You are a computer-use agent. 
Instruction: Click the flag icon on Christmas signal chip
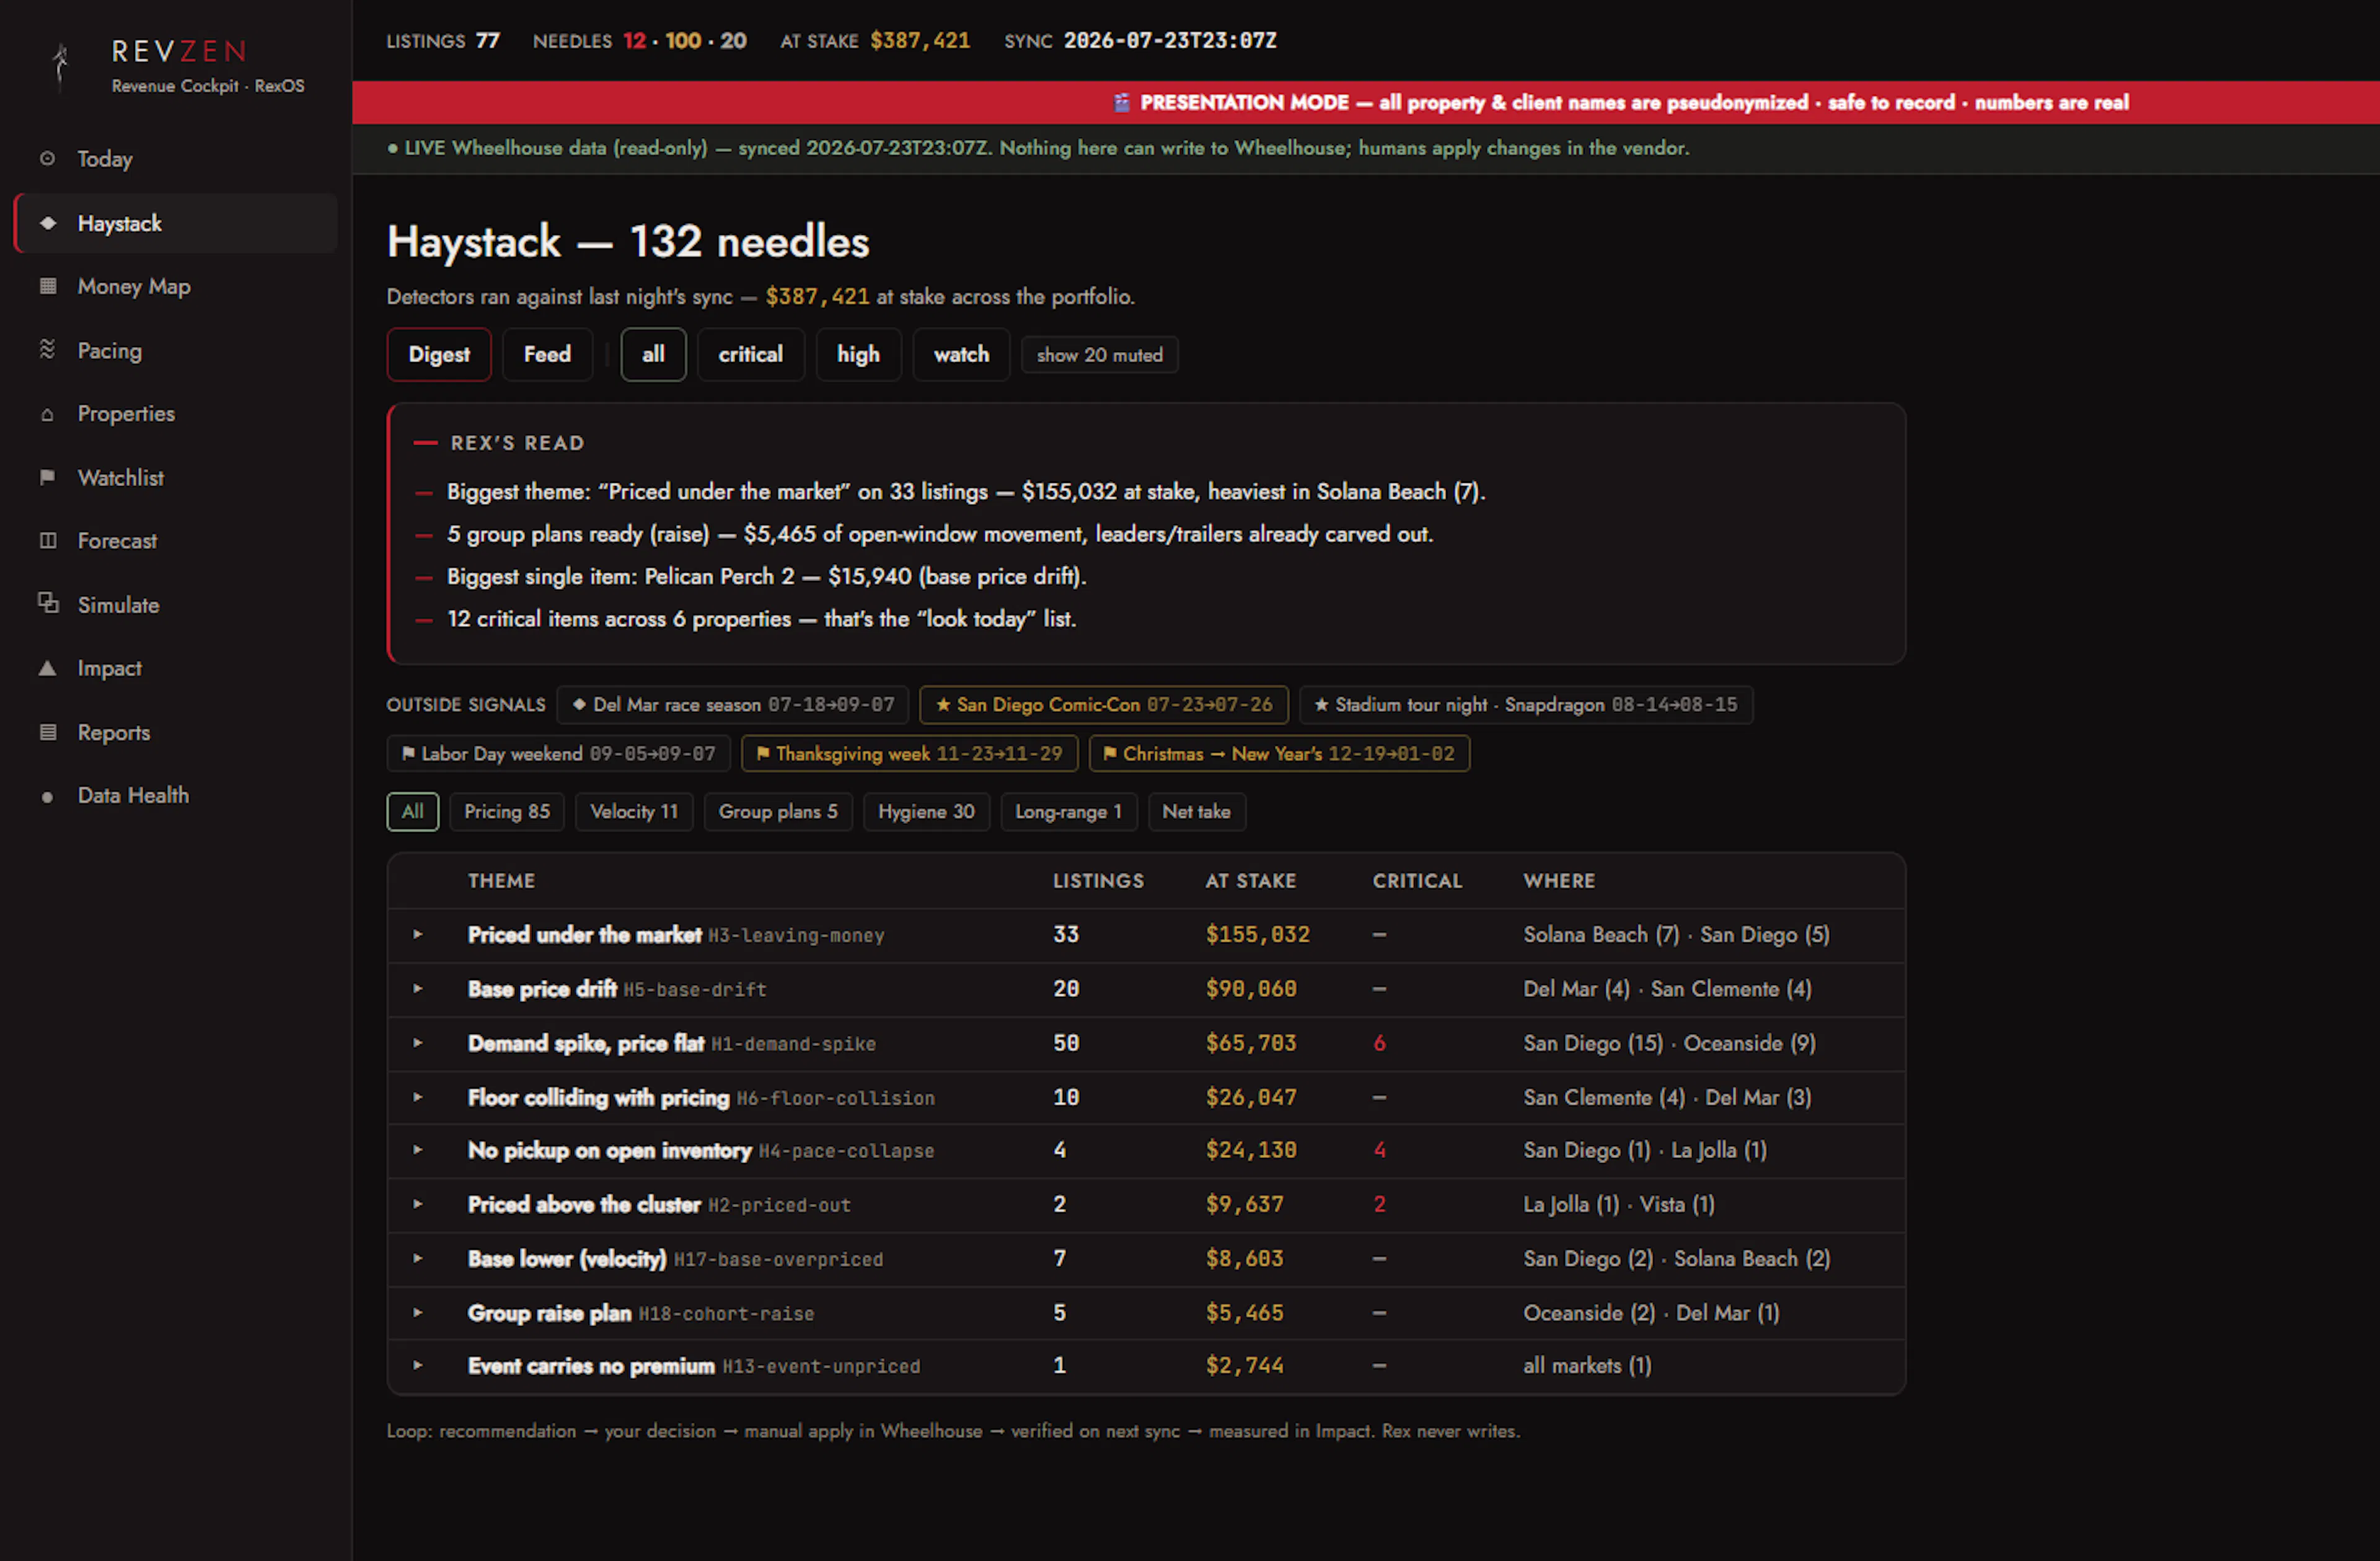[1109, 754]
